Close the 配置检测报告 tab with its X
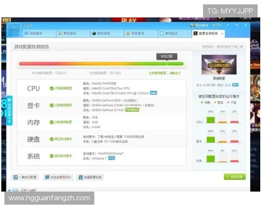262x209 pixels. coord(222,34)
